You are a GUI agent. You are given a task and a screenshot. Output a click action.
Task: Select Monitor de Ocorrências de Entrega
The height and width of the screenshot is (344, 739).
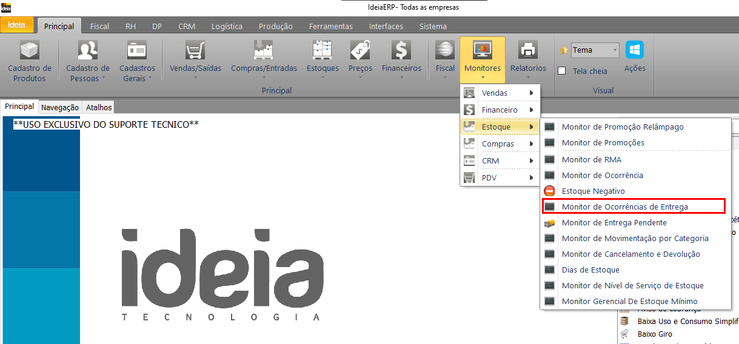(x=624, y=207)
